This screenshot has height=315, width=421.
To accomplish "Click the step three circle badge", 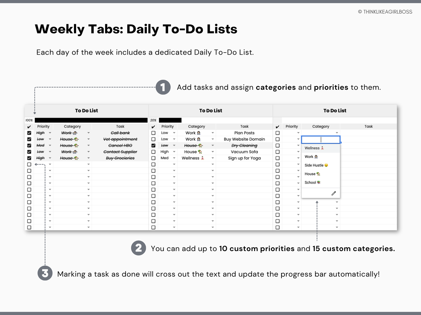I will click(x=45, y=273).
